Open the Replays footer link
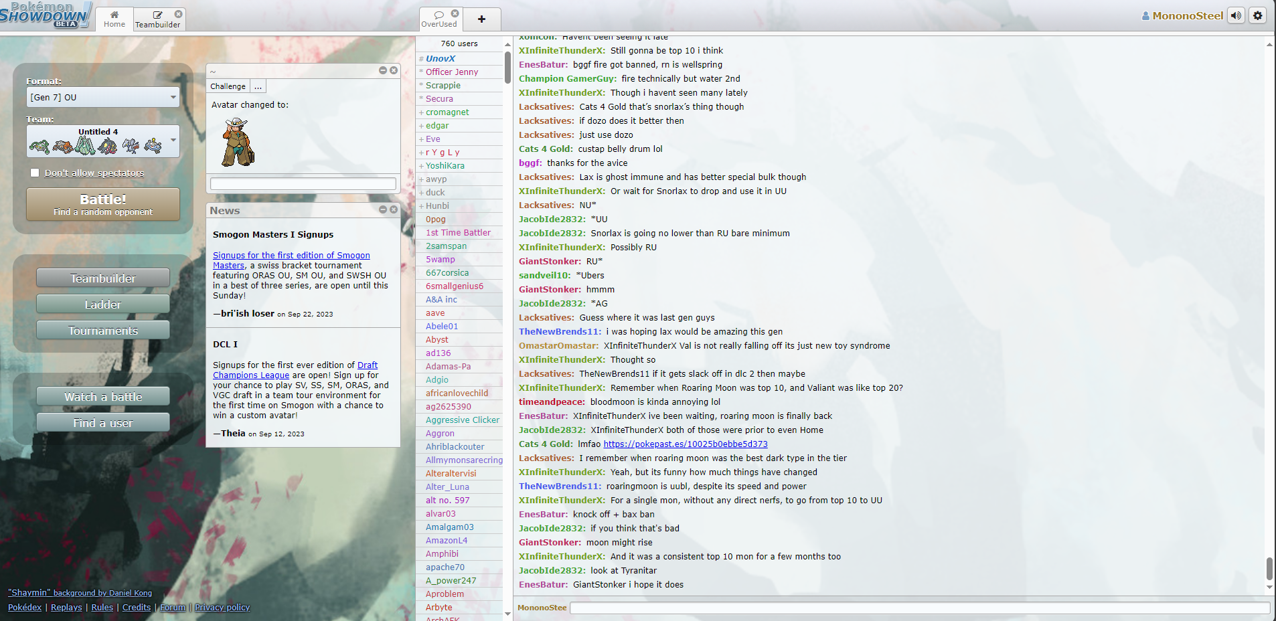The image size is (1276, 621). pos(66,607)
